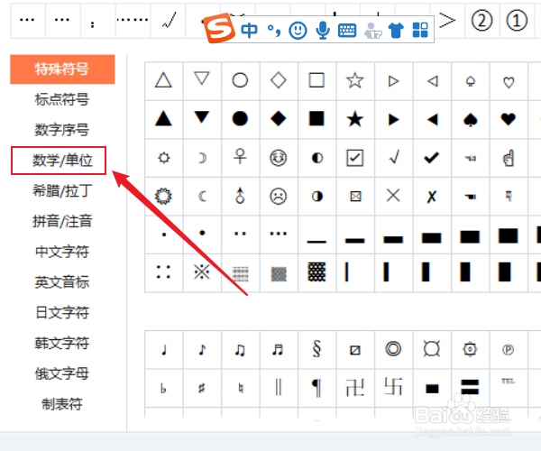
Task: Insert the female sign ♀ symbol
Action: (240, 158)
